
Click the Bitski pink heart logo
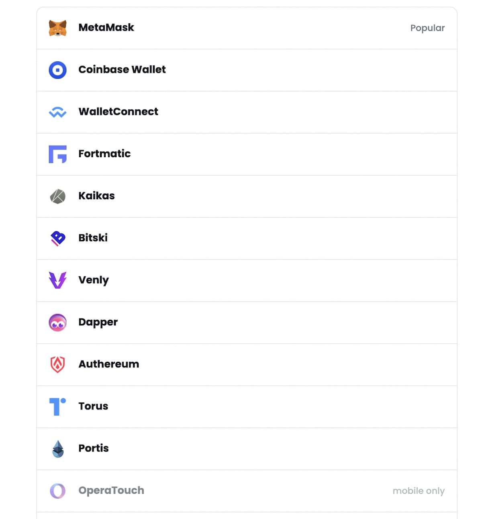click(x=57, y=238)
